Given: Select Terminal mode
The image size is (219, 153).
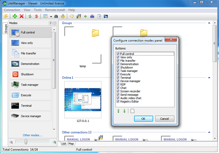Looking at the screenshot, I should (x=30, y=106).
